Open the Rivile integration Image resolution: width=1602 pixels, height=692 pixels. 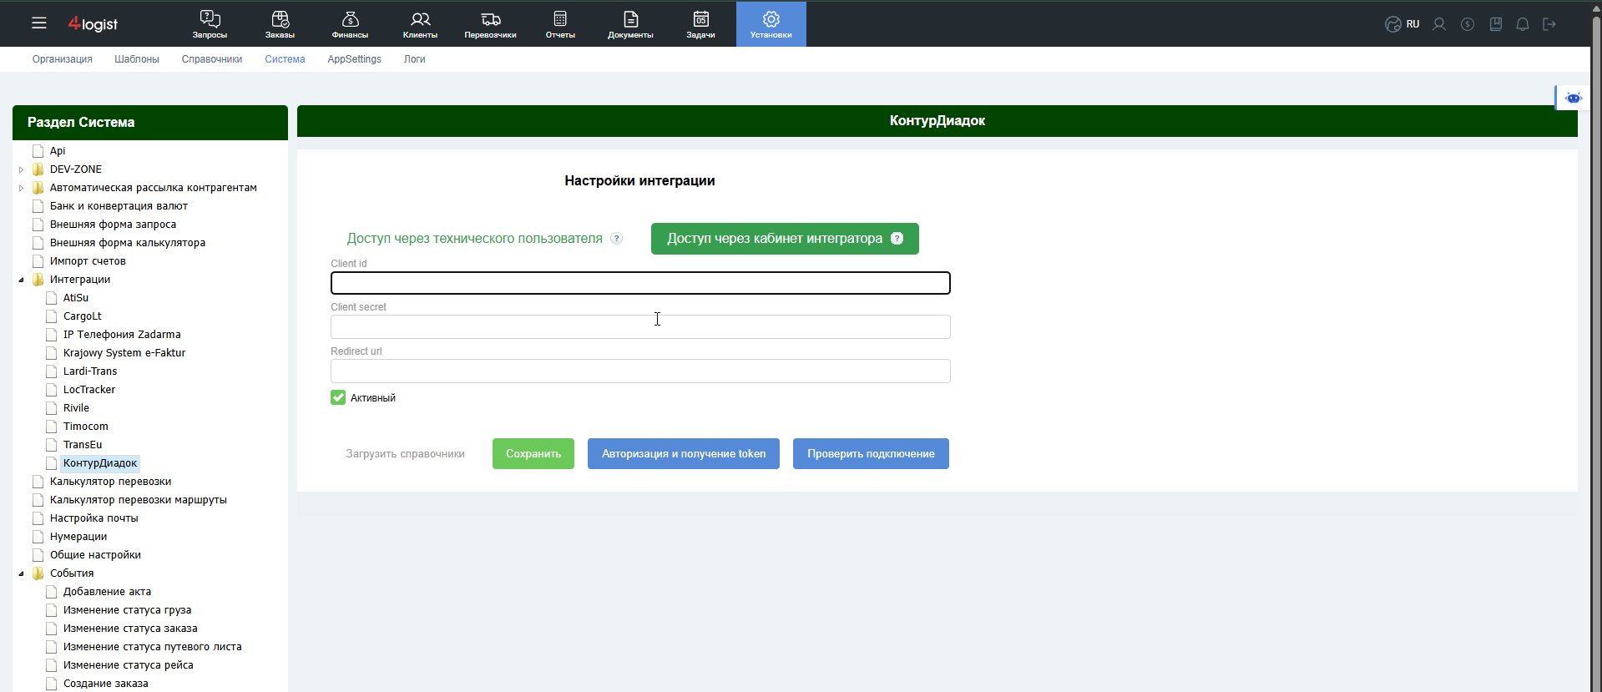(76, 408)
